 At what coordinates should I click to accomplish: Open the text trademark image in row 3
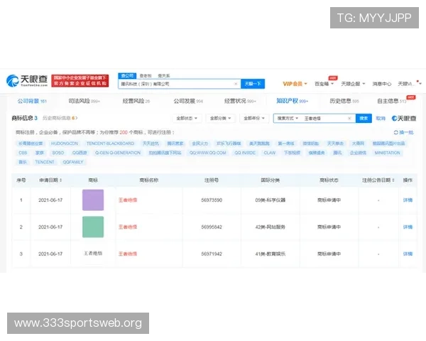(93, 254)
